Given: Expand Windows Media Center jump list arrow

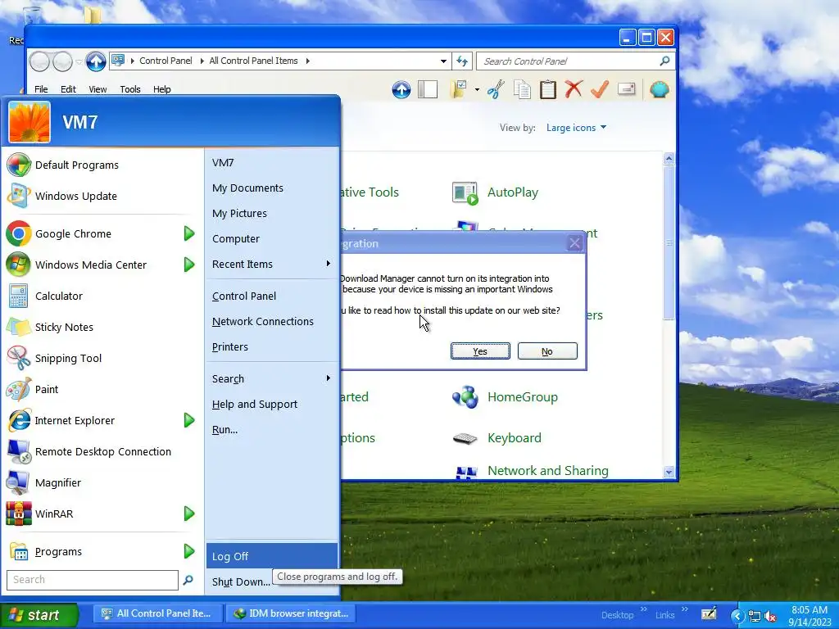Looking at the screenshot, I should (189, 265).
